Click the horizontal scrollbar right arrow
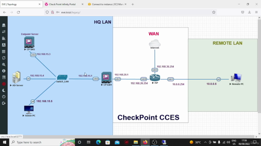 pos(256,137)
